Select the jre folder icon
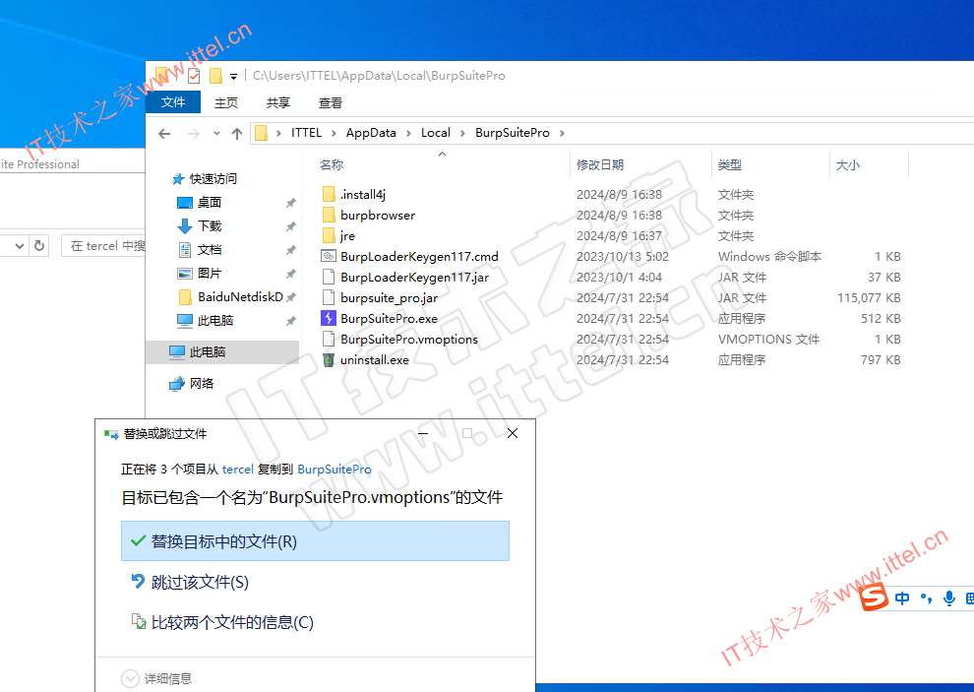This screenshot has height=692, width=974. click(329, 235)
